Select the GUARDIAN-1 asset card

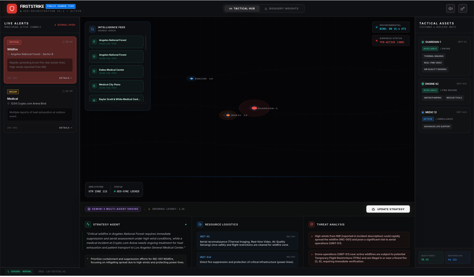pyautogui.click(x=444, y=56)
